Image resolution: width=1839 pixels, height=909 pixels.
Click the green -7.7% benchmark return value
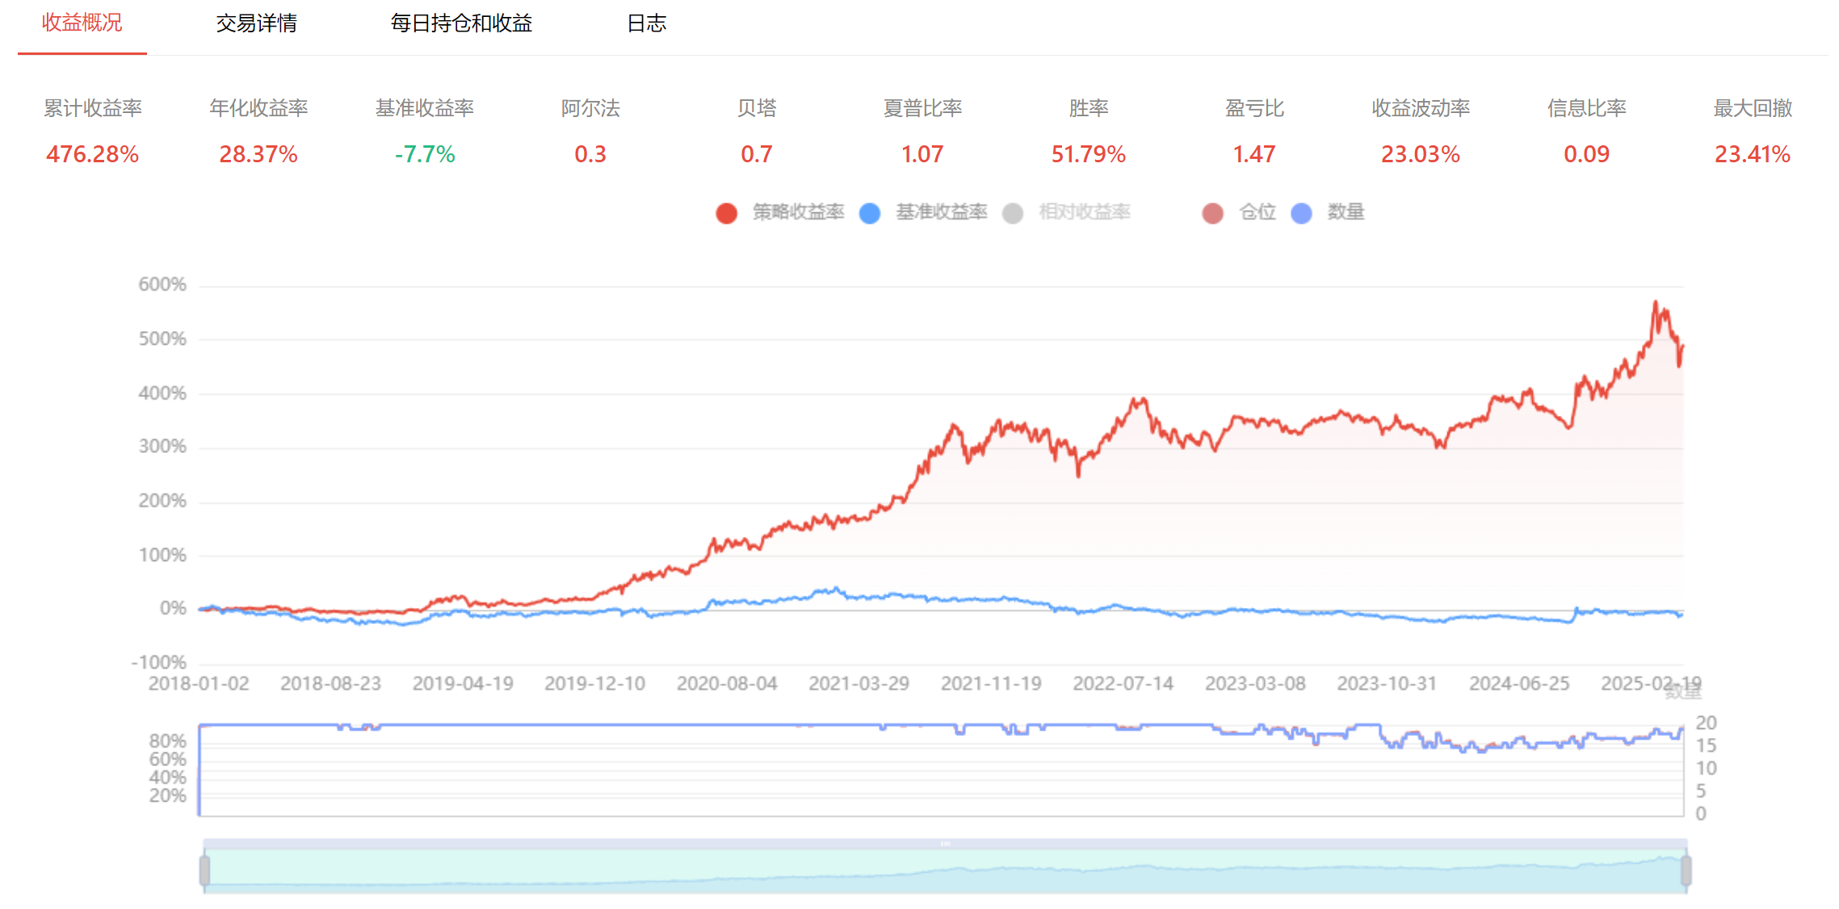(425, 154)
